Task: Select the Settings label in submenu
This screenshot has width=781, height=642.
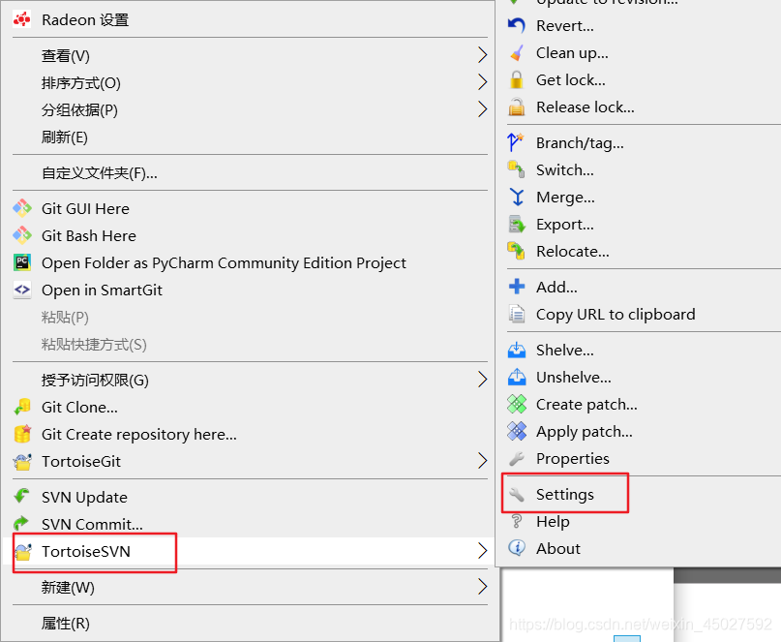Action: [565, 495]
